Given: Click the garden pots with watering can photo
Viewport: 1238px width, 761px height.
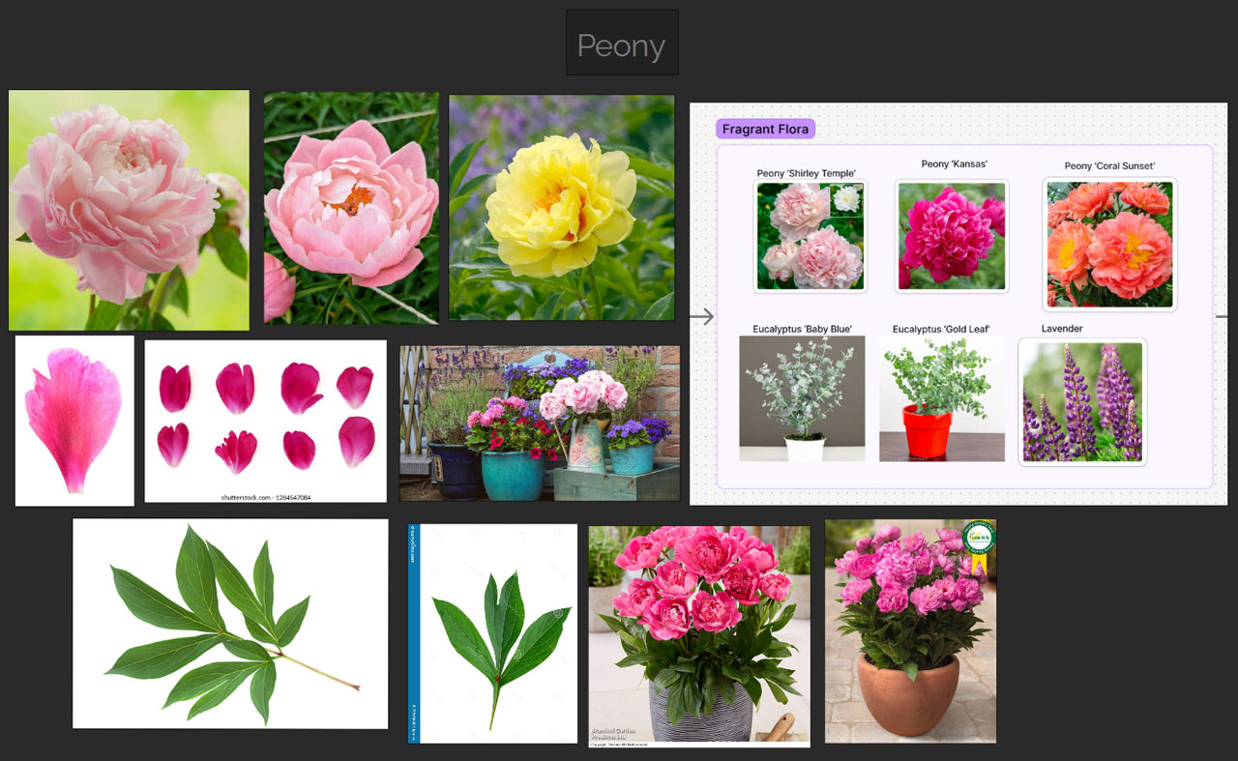Looking at the screenshot, I should tap(539, 423).
